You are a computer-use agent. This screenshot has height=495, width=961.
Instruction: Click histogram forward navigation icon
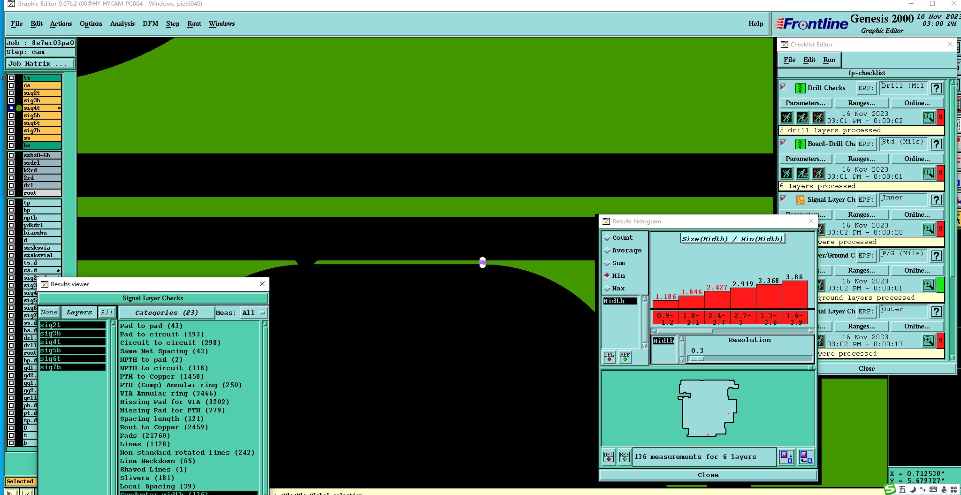(x=787, y=457)
